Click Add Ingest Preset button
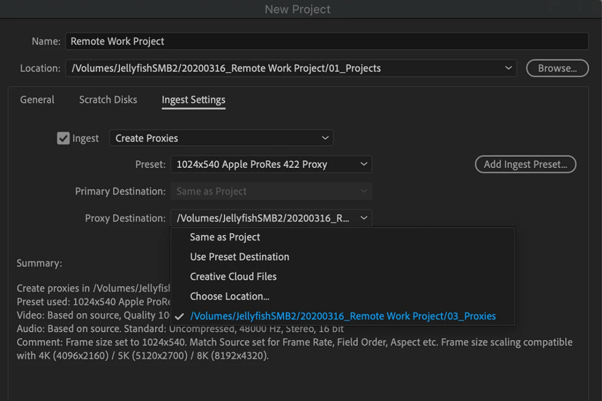 525,164
